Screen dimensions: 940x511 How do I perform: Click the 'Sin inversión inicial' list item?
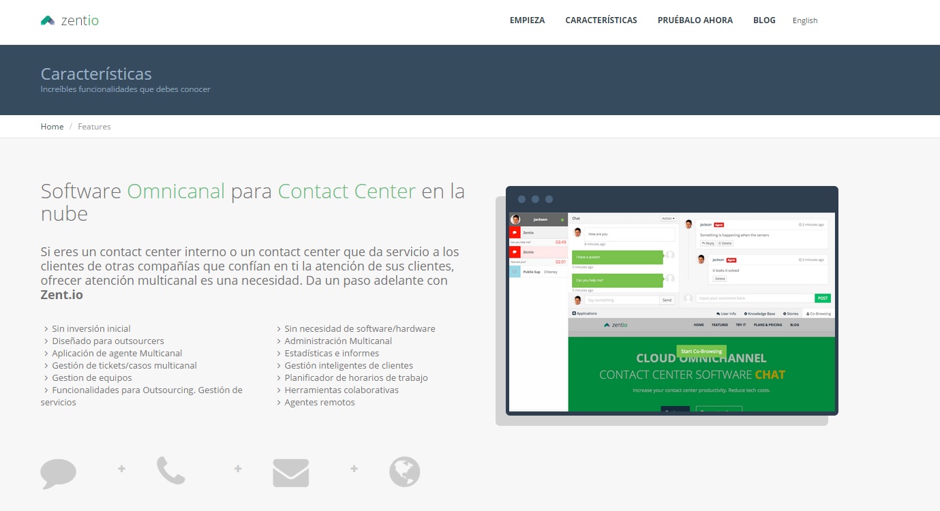point(91,328)
